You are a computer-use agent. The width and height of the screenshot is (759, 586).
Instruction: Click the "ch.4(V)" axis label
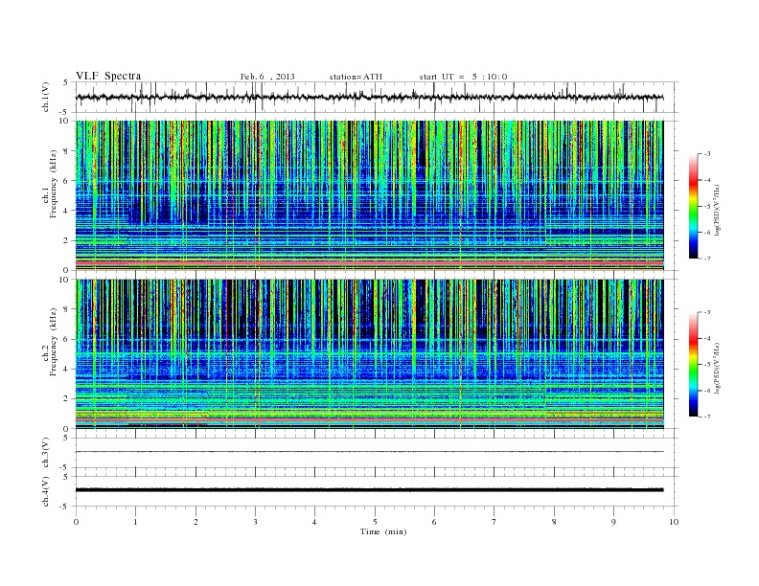tap(46, 492)
